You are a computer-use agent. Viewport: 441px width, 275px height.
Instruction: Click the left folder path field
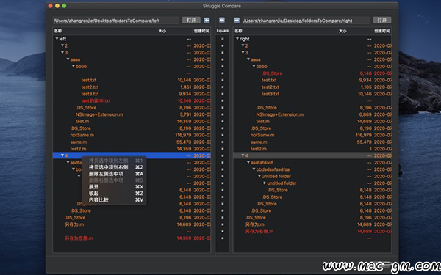click(x=116, y=21)
